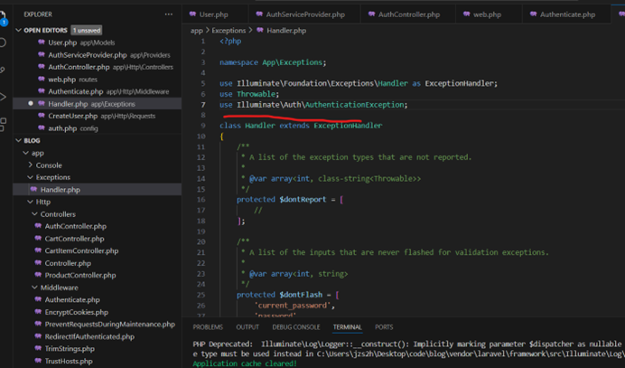
Task: Open the Explorer more actions ellipsis
Action: [x=169, y=14]
